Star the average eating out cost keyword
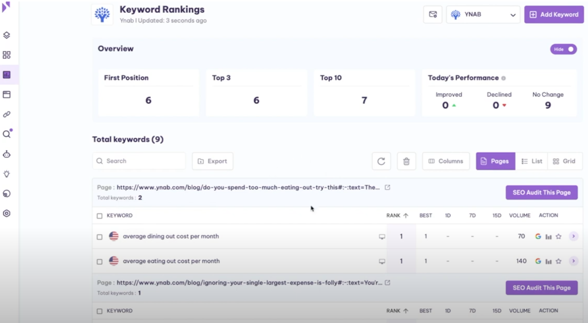 pos(559,261)
